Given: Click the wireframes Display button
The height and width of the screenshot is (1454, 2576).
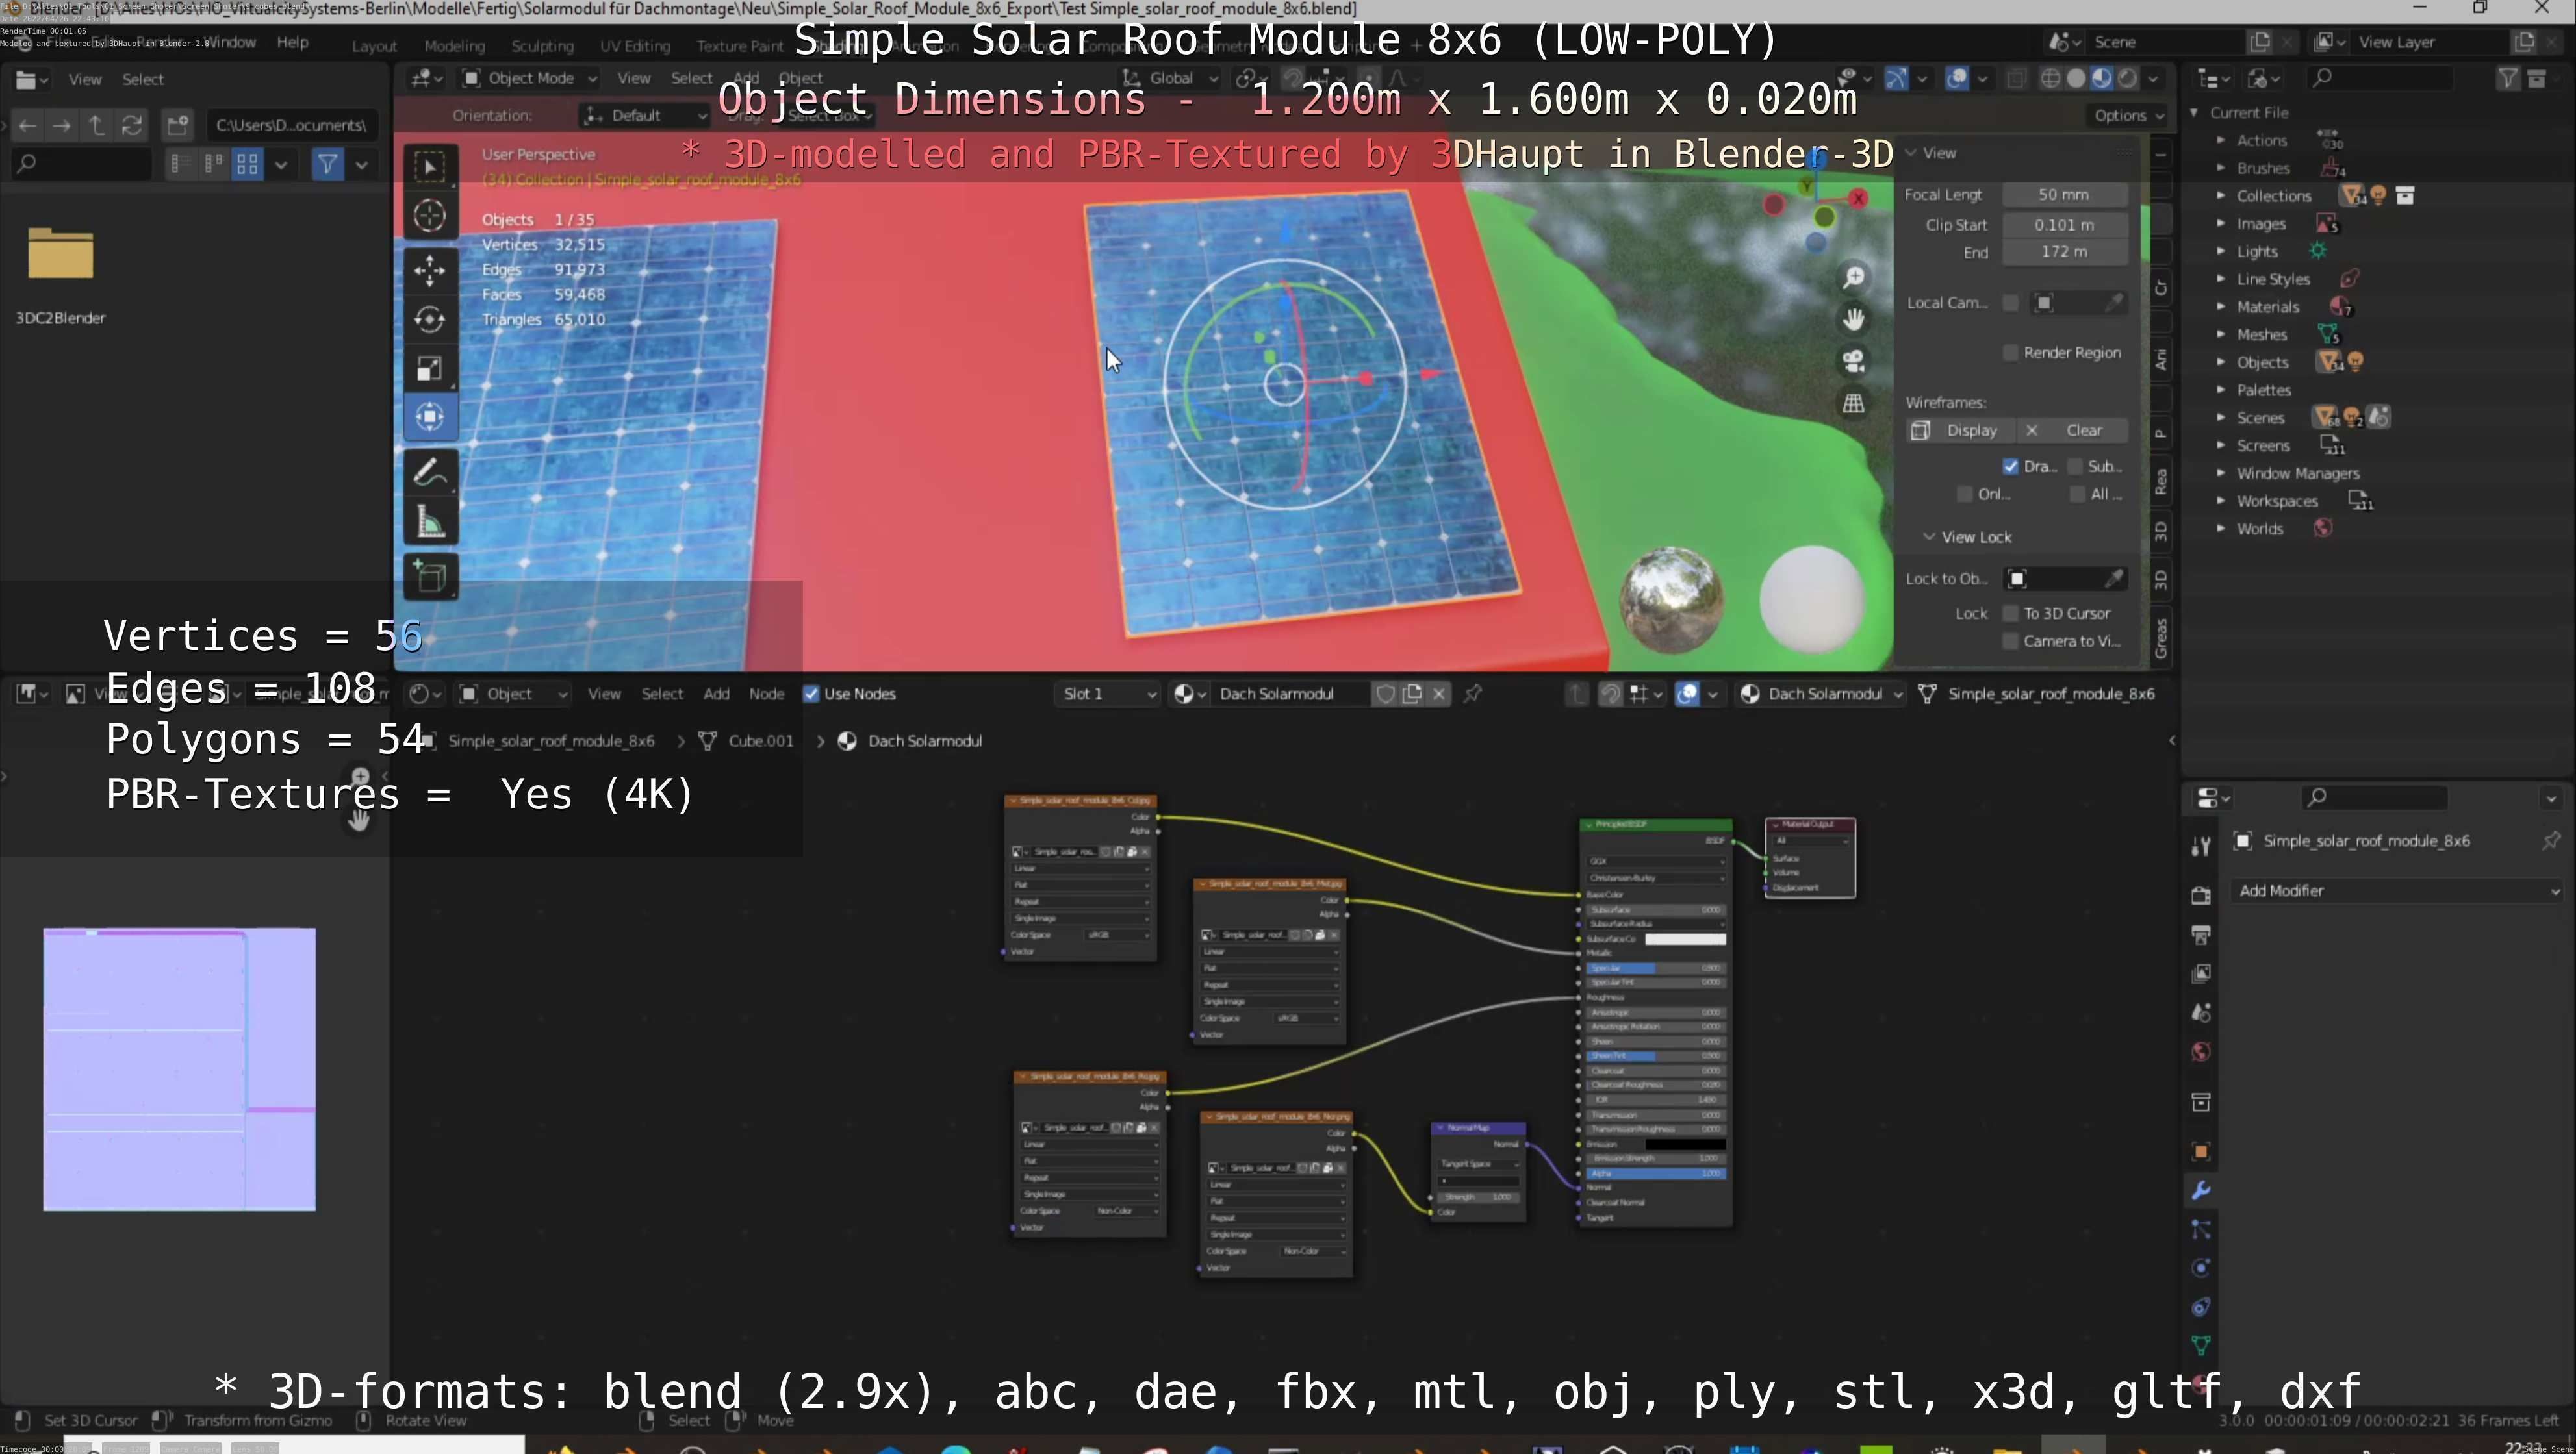Looking at the screenshot, I should coord(1959,431).
